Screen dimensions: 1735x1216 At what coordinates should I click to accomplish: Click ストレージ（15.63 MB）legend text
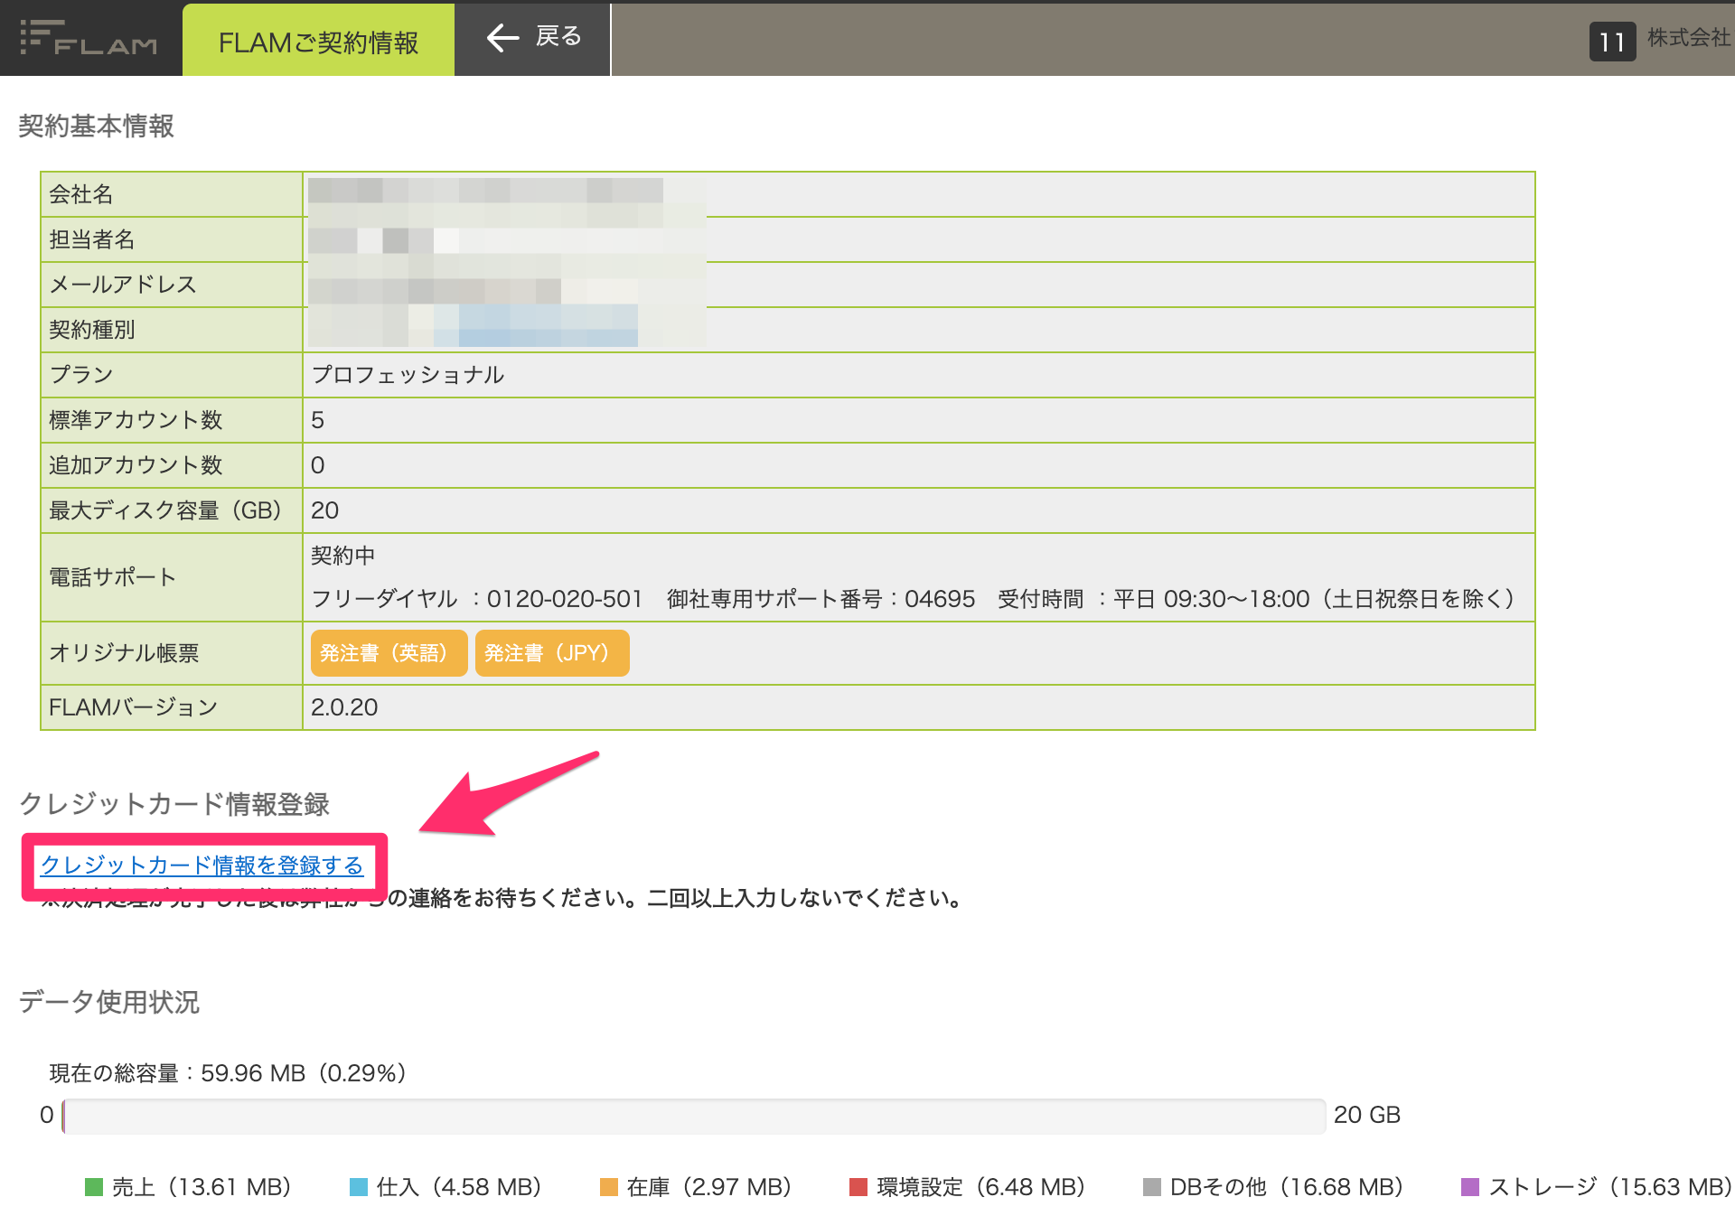tap(1610, 1187)
